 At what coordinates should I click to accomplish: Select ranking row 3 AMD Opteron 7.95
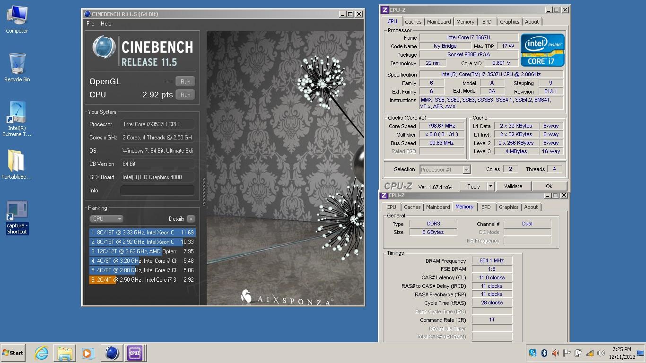(142, 251)
